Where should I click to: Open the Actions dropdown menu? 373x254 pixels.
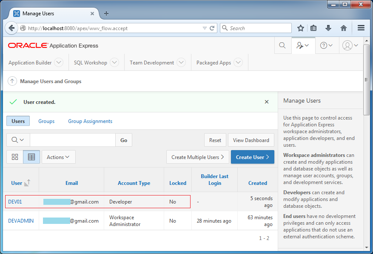[x=59, y=157]
